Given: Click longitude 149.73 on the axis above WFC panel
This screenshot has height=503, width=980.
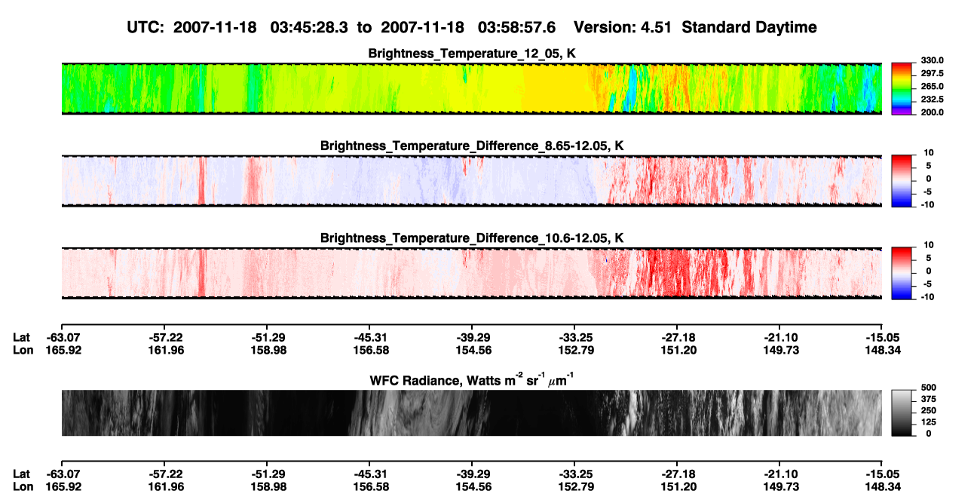Looking at the screenshot, I should click(779, 350).
